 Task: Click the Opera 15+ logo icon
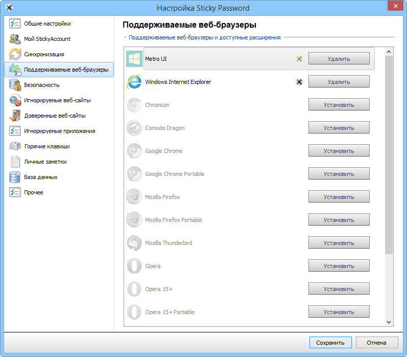pyautogui.click(x=134, y=289)
